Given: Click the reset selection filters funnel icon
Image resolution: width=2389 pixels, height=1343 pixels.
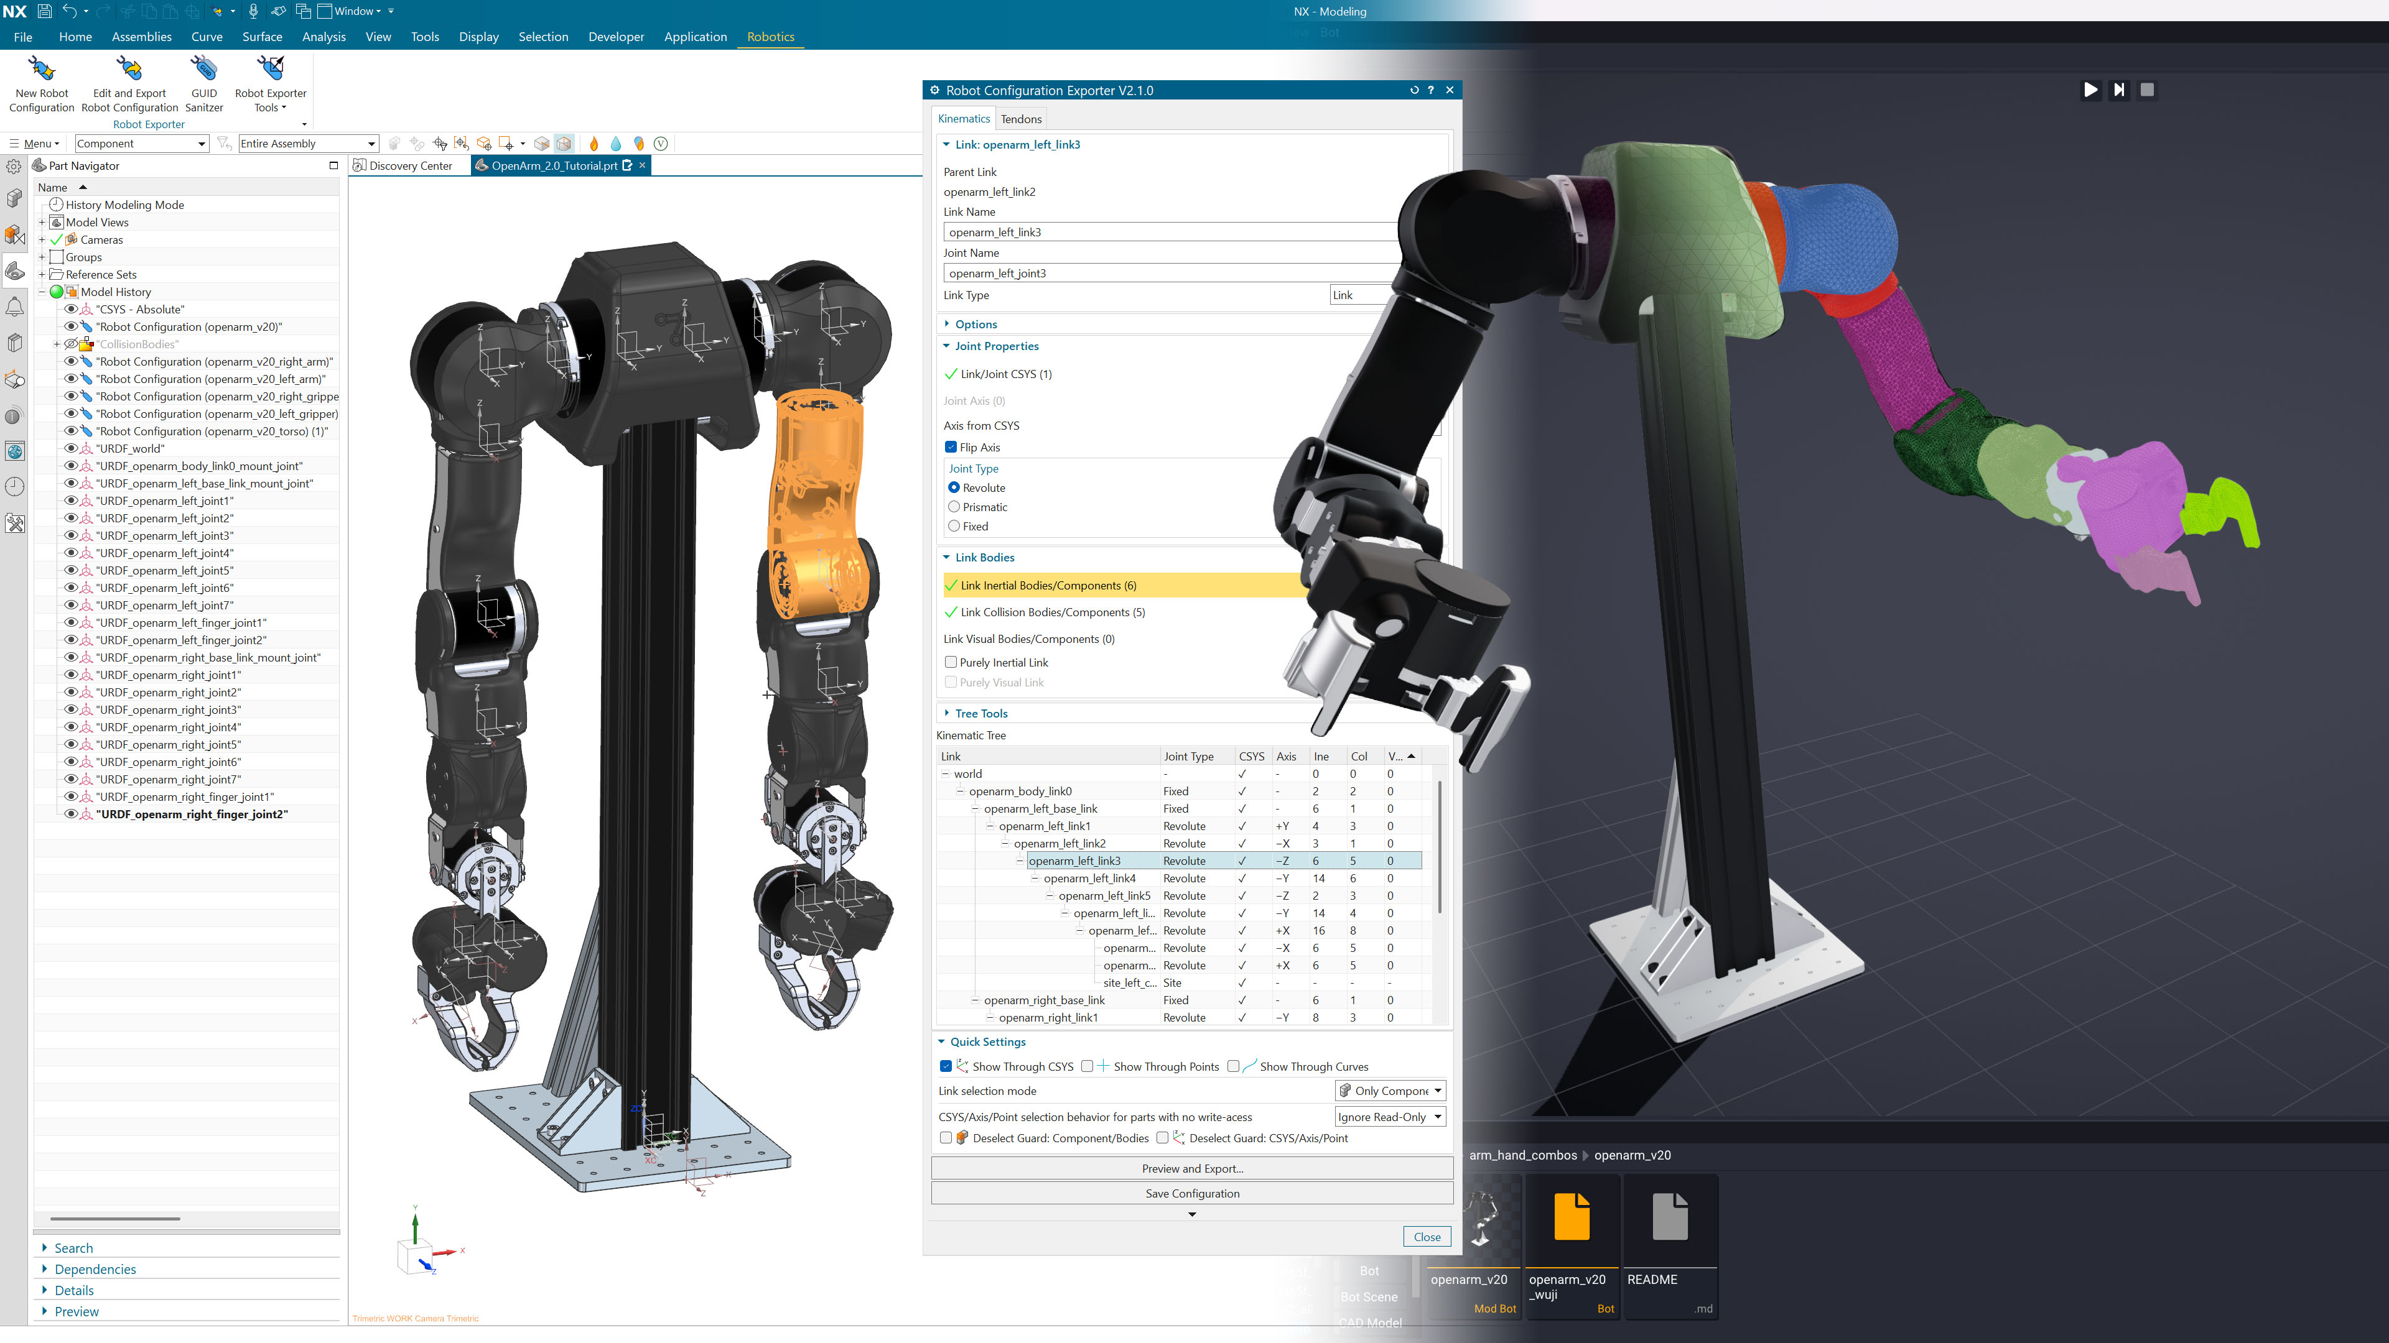Looking at the screenshot, I should (223, 144).
